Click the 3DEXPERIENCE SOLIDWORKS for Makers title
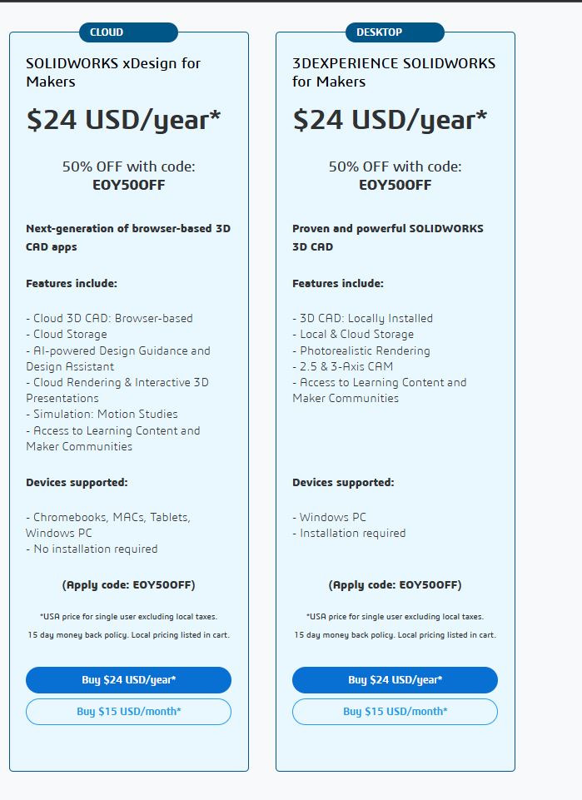Viewport: 582px width, 800px height. point(393,72)
